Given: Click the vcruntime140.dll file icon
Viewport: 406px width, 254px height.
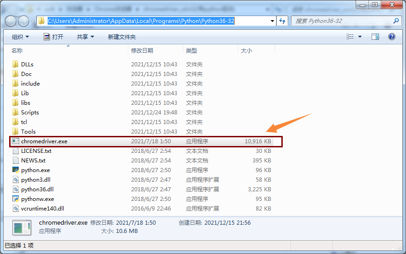Looking at the screenshot, I should coord(16,209).
